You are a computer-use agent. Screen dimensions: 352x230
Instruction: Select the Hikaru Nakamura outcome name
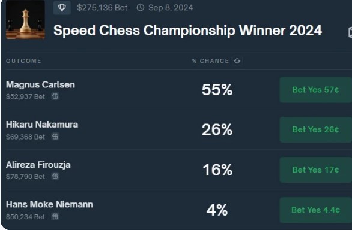tap(42, 125)
